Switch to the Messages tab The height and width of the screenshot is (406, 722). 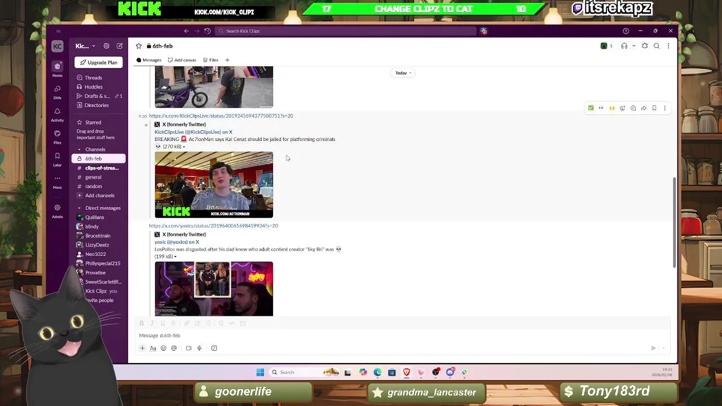point(149,60)
